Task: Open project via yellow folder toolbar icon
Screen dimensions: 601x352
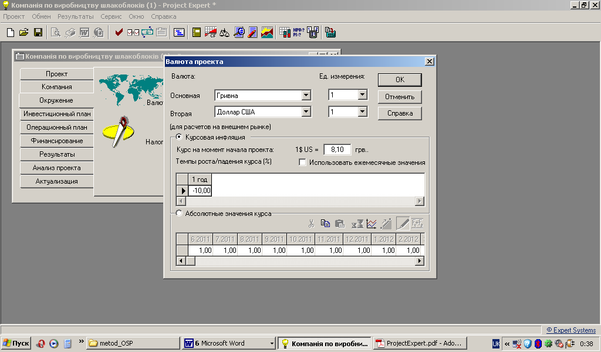Action: (x=23, y=32)
